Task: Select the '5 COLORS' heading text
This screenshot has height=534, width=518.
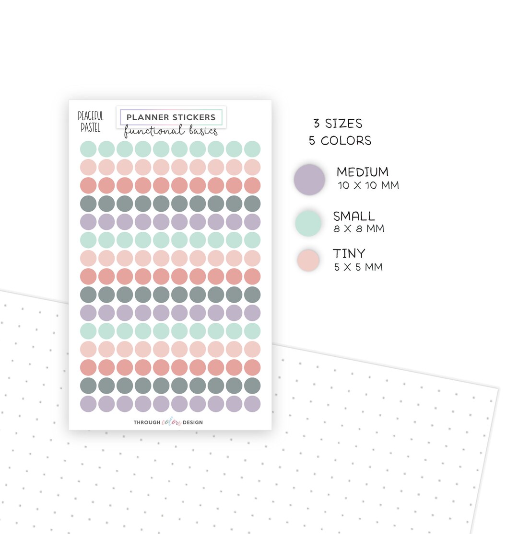Action: click(x=340, y=140)
